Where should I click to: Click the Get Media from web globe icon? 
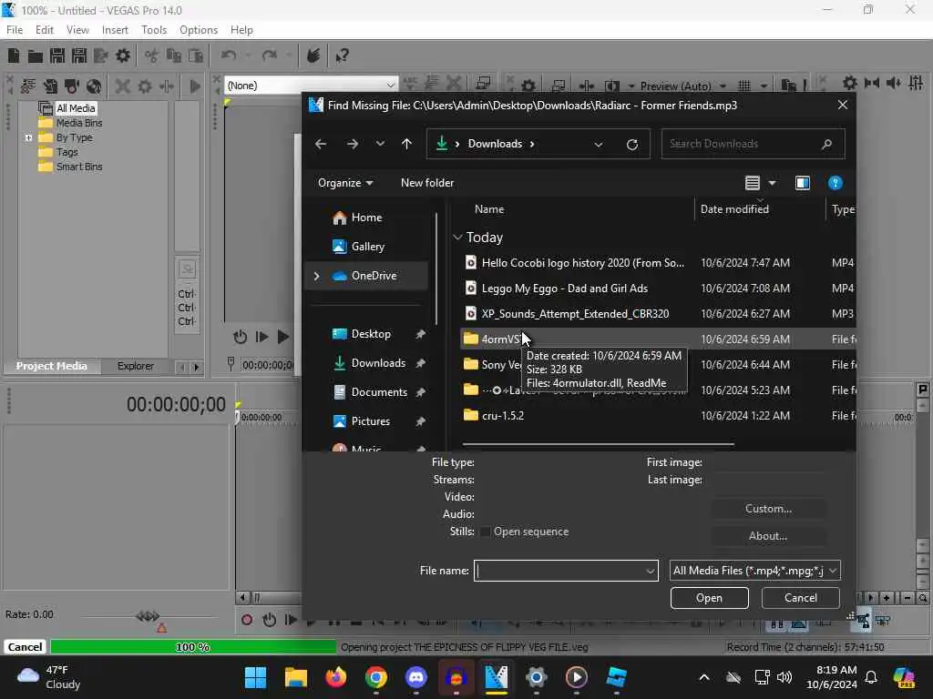tap(94, 86)
